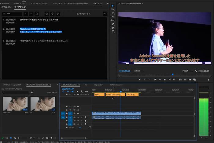Open the three-dot menu in Text panel
Screen dimensions: 214x143
[x=105, y=14]
